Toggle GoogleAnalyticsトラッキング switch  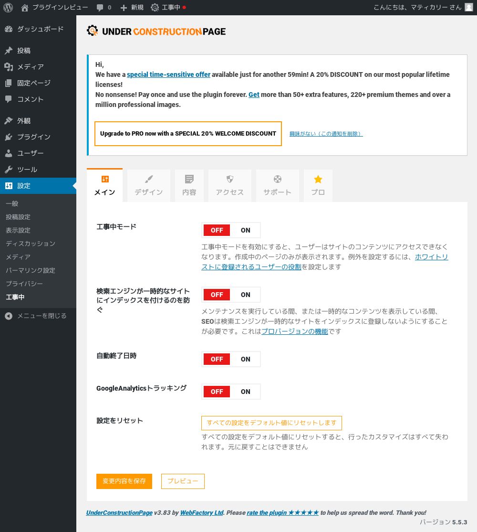coord(231,392)
